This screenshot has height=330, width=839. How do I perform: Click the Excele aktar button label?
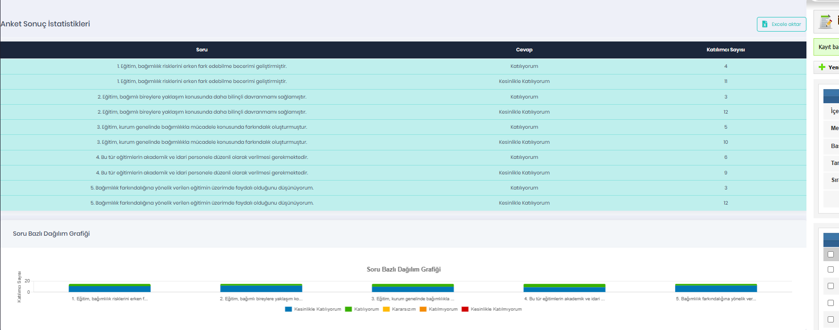786,24
